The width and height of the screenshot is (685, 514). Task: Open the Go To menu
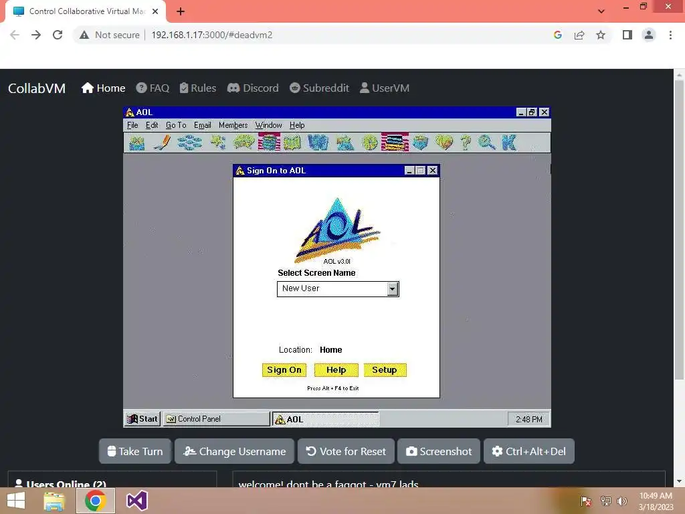[x=176, y=125]
